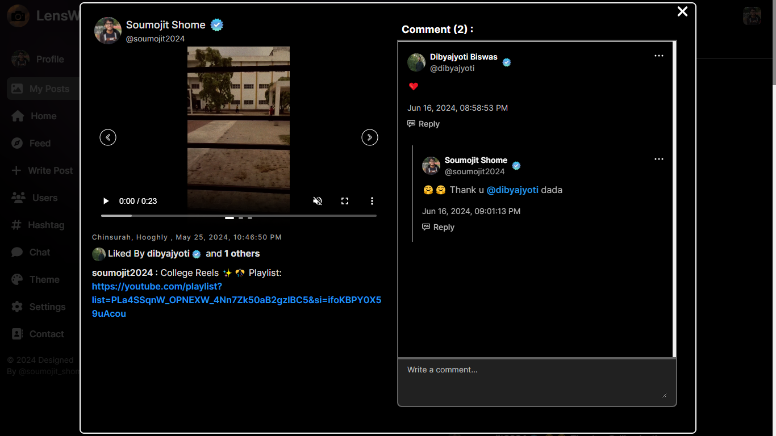Open dibyajyoti's profile from the Liked By line
776x436 pixels.
pyautogui.click(x=168, y=254)
